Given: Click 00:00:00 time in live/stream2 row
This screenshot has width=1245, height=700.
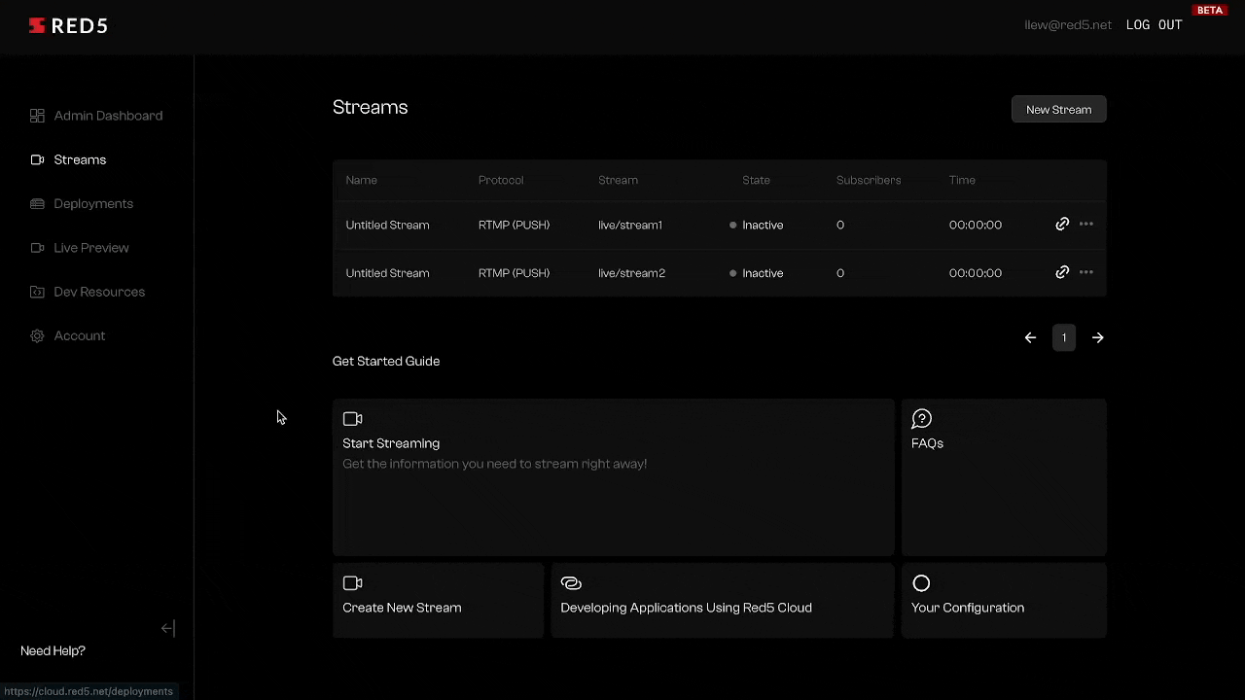Looking at the screenshot, I should tap(976, 273).
